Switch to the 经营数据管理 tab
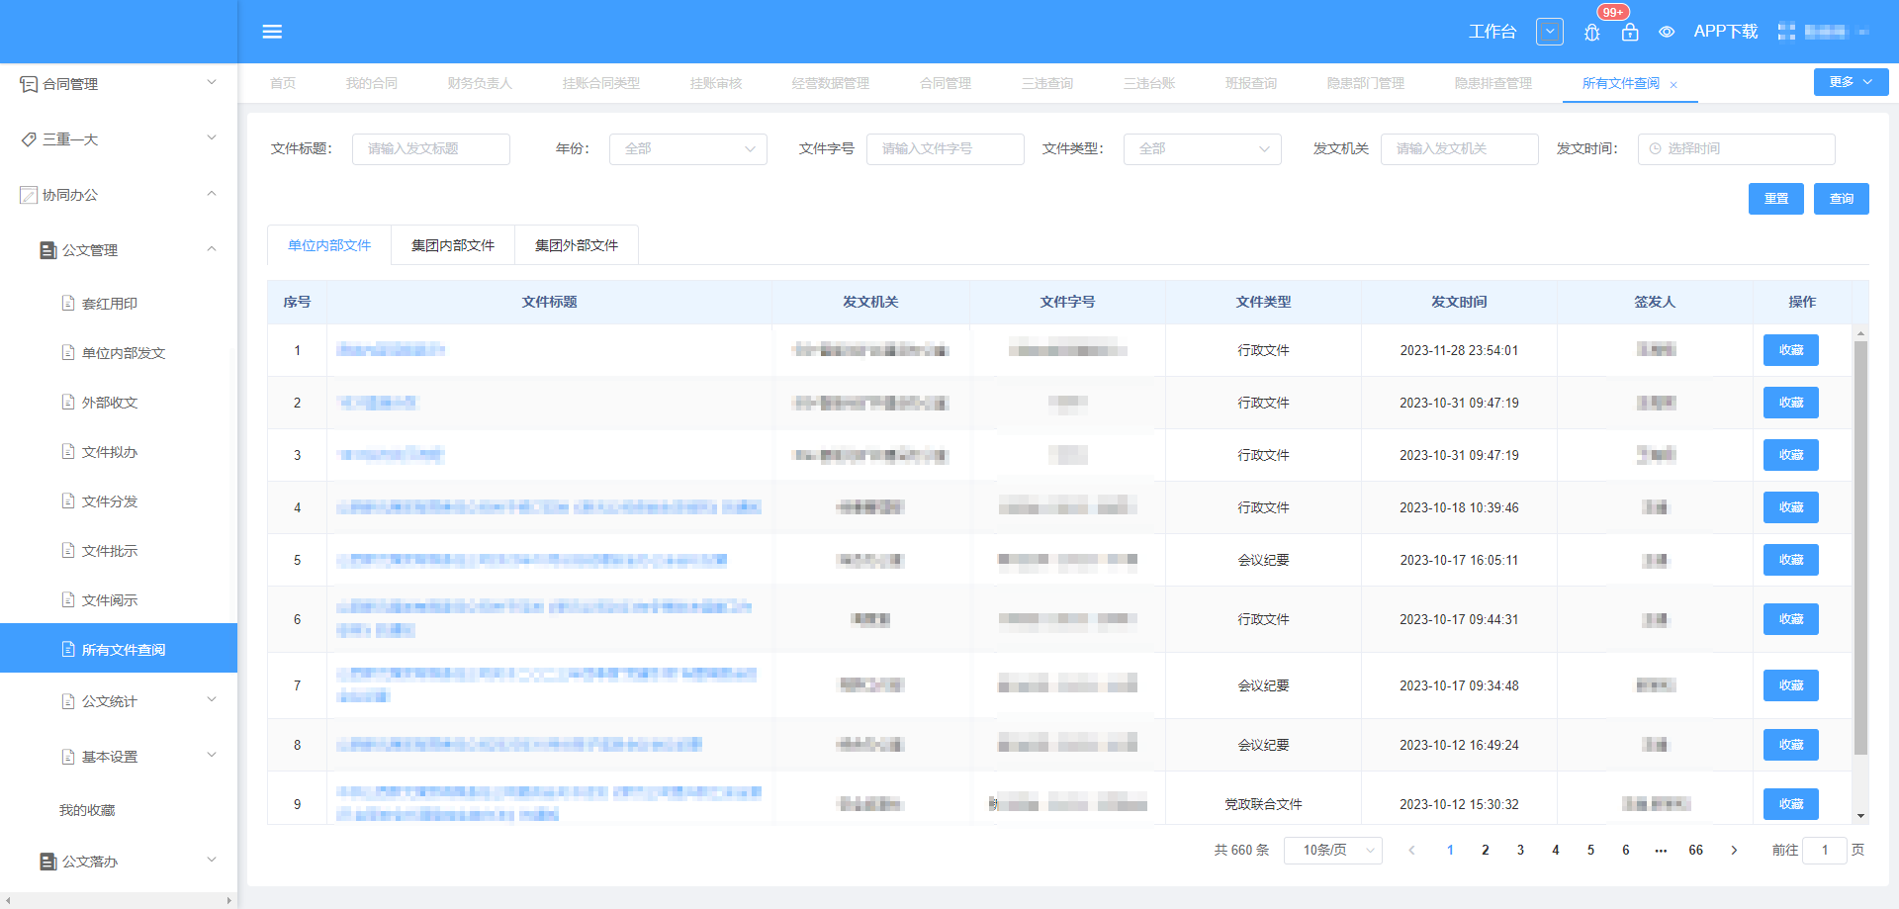This screenshot has height=909, width=1899. [831, 83]
